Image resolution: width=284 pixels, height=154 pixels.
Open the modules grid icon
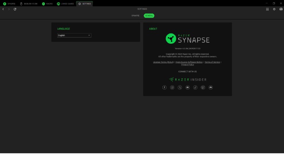coord(267,9)
